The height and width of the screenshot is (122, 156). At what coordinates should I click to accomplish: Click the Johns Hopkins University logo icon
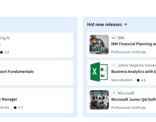(x=114, y=65)
